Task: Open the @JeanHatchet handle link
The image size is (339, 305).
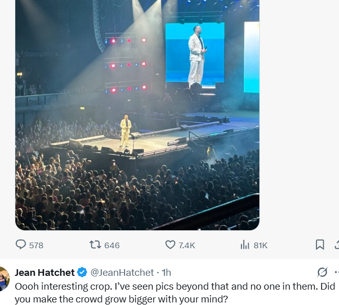Action: (122, 272)
